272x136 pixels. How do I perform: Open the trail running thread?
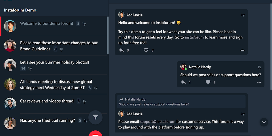(x=48, y=121)
